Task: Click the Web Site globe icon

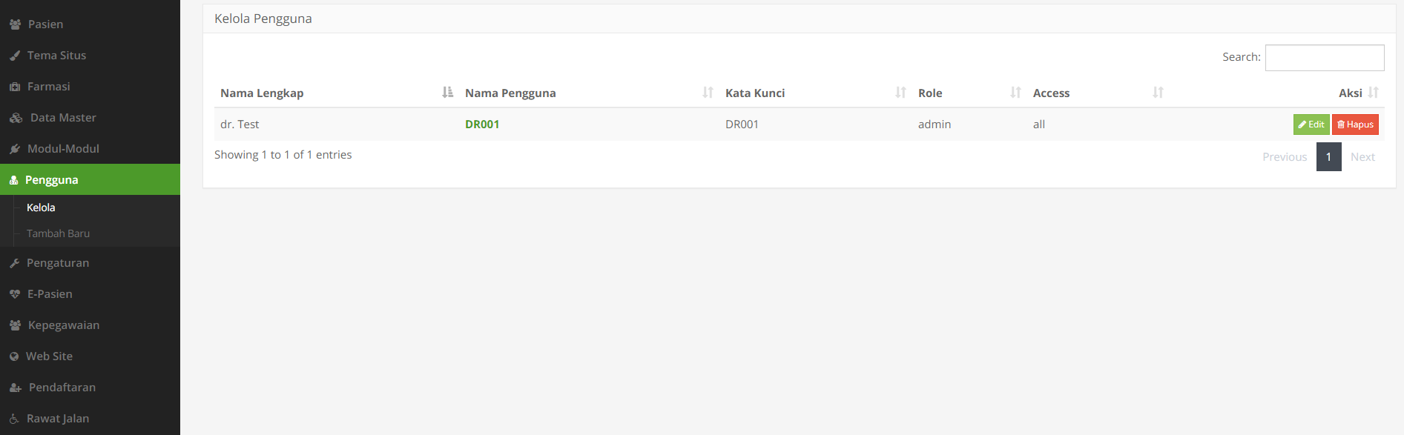Action: click(x=15, y=356)
